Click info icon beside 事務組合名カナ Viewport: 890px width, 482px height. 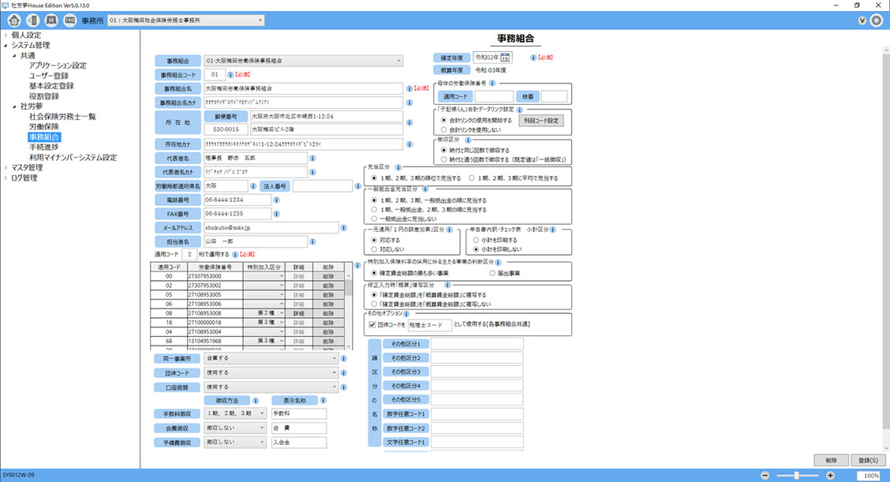(409, 103)
